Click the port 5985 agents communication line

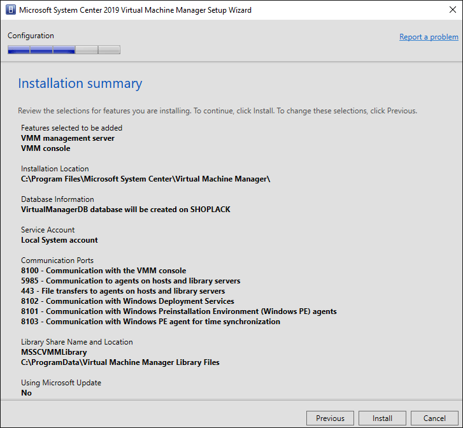pyautogui.click(x=131, y=281)
